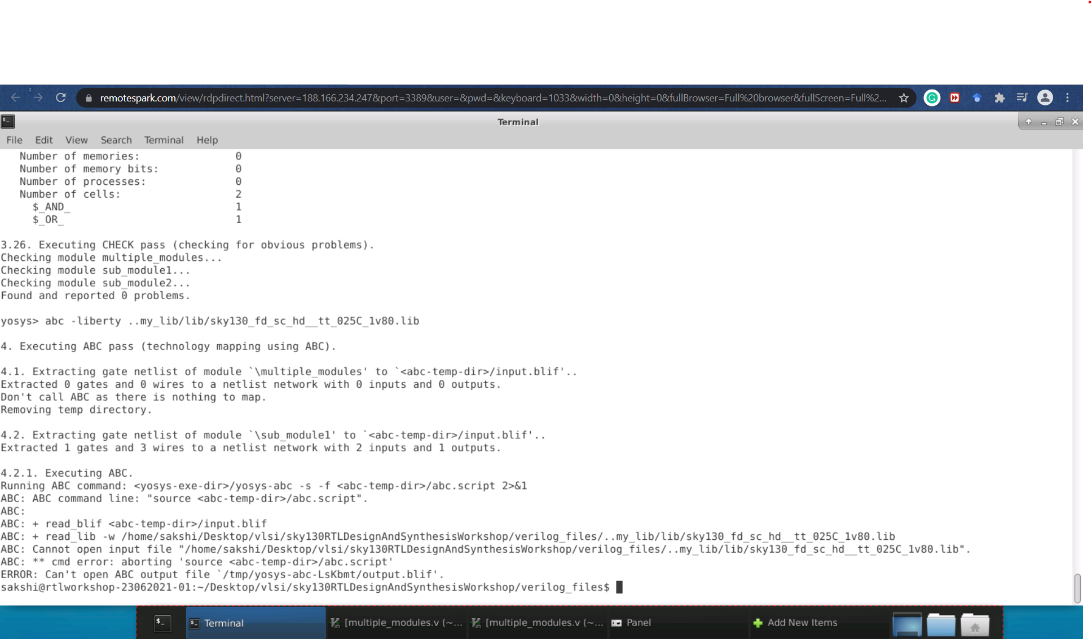Image resolution: width=1092 pixels, height=639 pixels.
Task: Open the Grammarly extension icon
Action: [x=932, y=97]
